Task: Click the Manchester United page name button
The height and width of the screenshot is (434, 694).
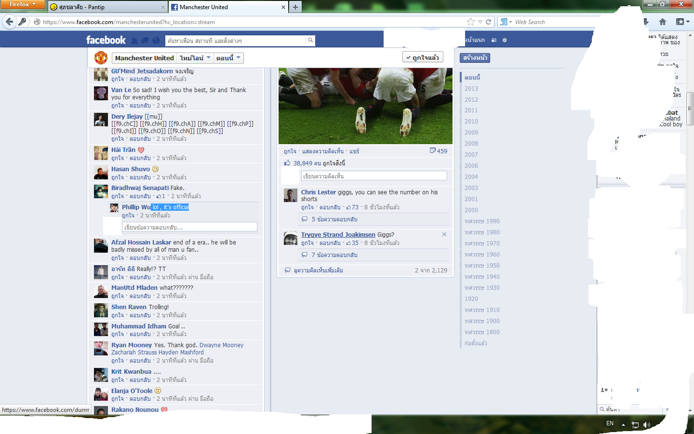Action: (144, 58)
